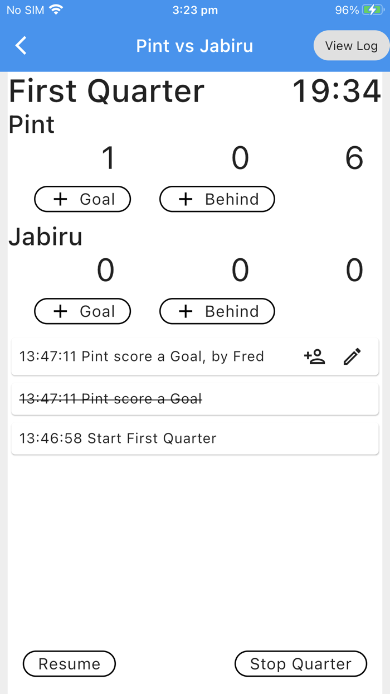The image size is (390, 694).
Task: Tap the back chevron arrow in the header
Action: 20,45
